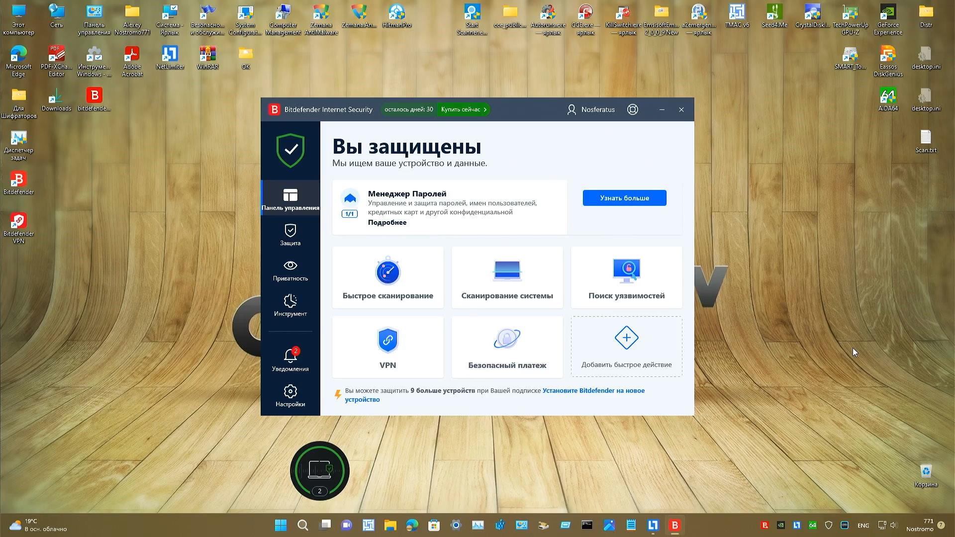Click Купить сейчас buy now button
The height and width of the screenshot is (537, 955).
pyautogui.click(x=463, y=109)
